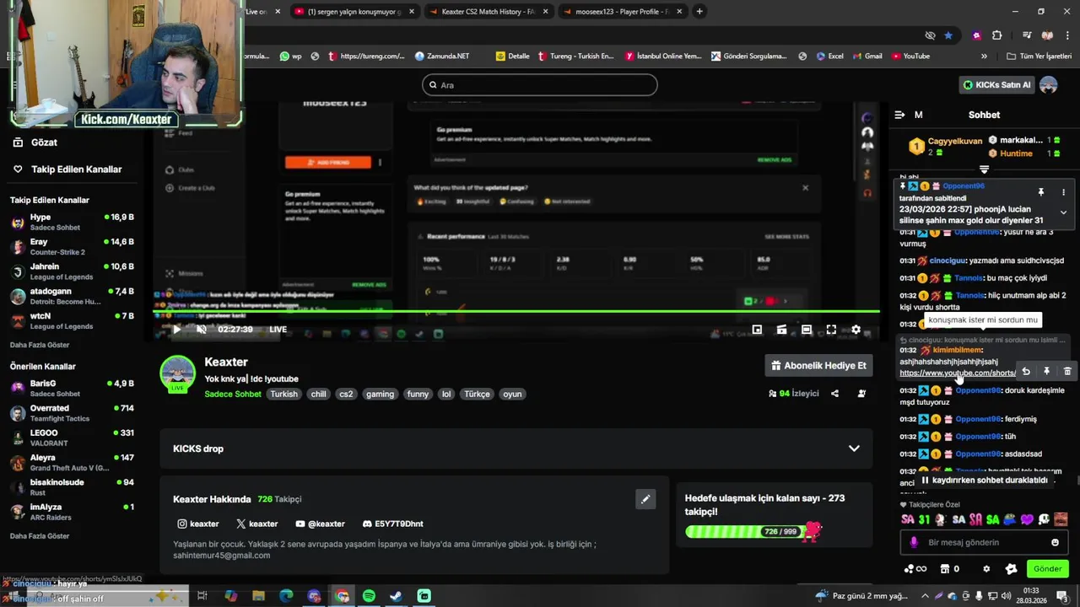Open chat settings gear icon

[x=986, y=569]
